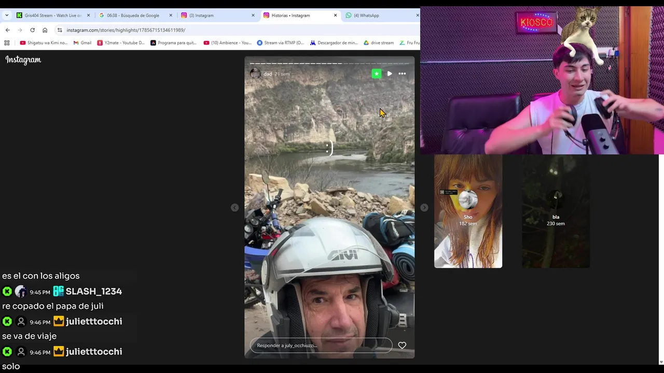The height and width of the screenshot is (373, 664).
Task: View site information icon in address bar
Action: [60, 30]
